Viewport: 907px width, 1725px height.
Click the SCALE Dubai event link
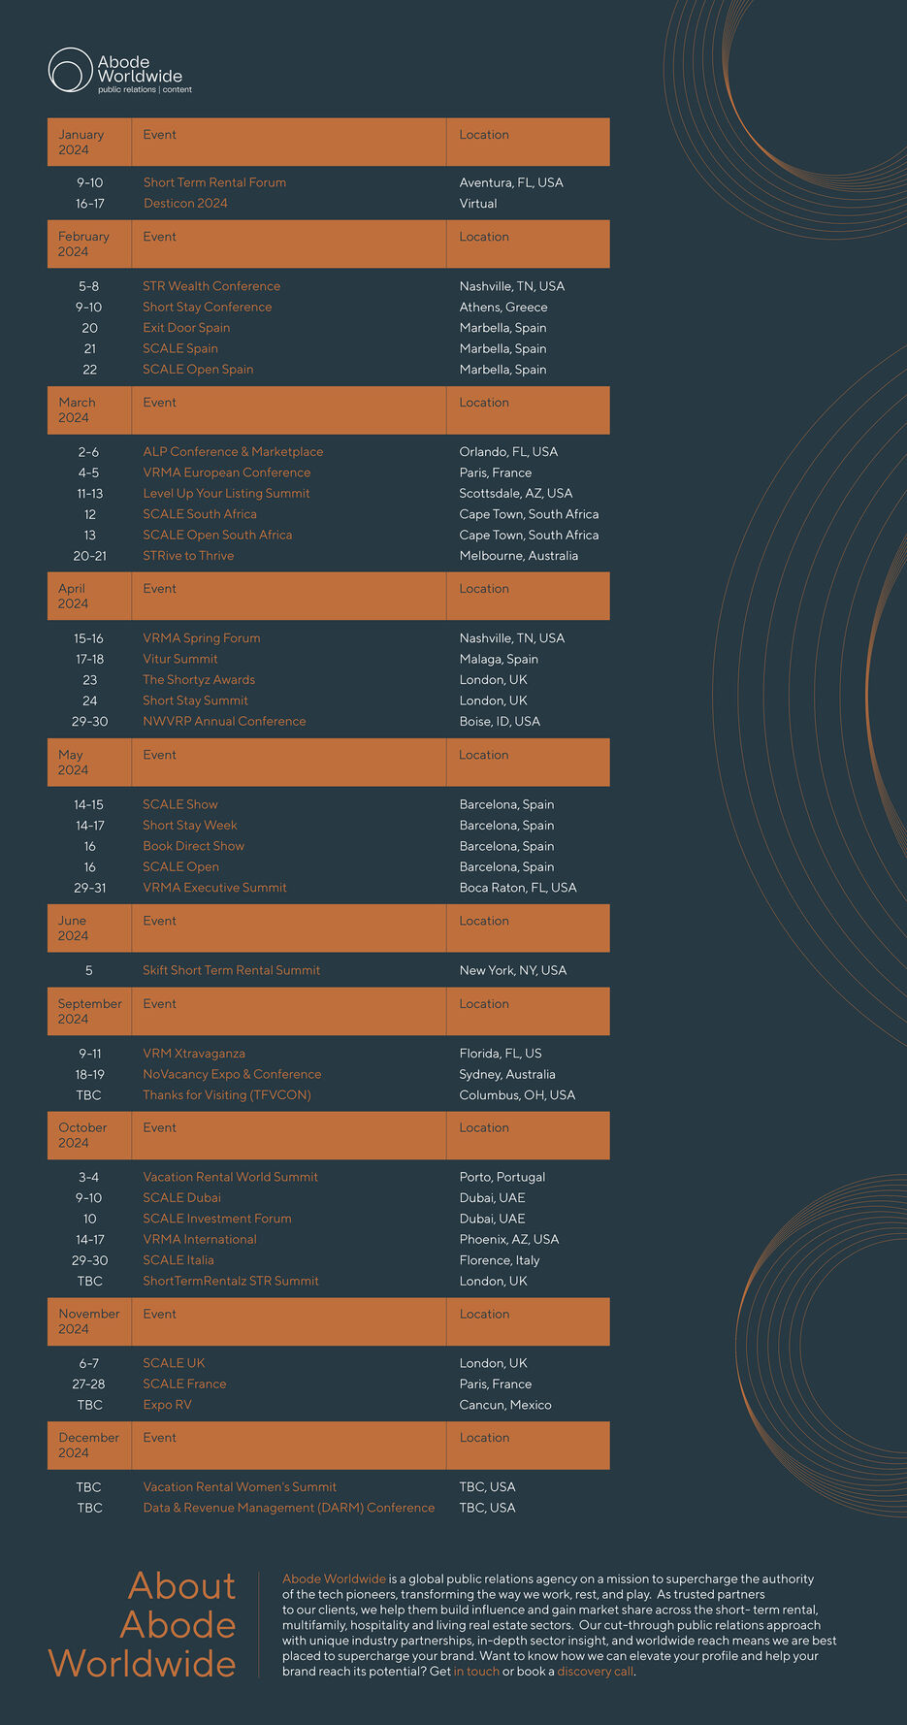tap(181, 1198)
